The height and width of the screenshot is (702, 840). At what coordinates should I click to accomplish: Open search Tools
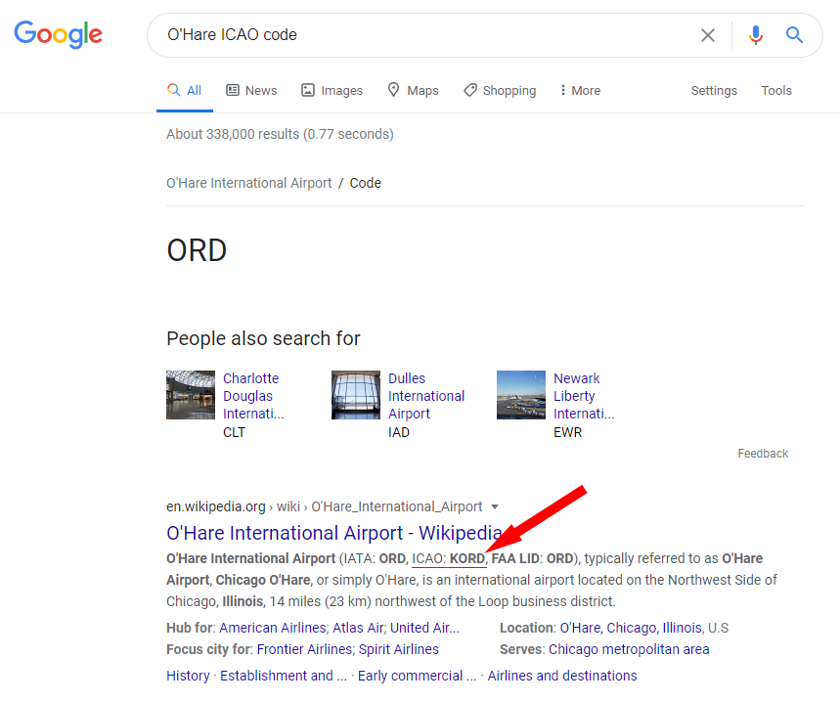point(776,91)
